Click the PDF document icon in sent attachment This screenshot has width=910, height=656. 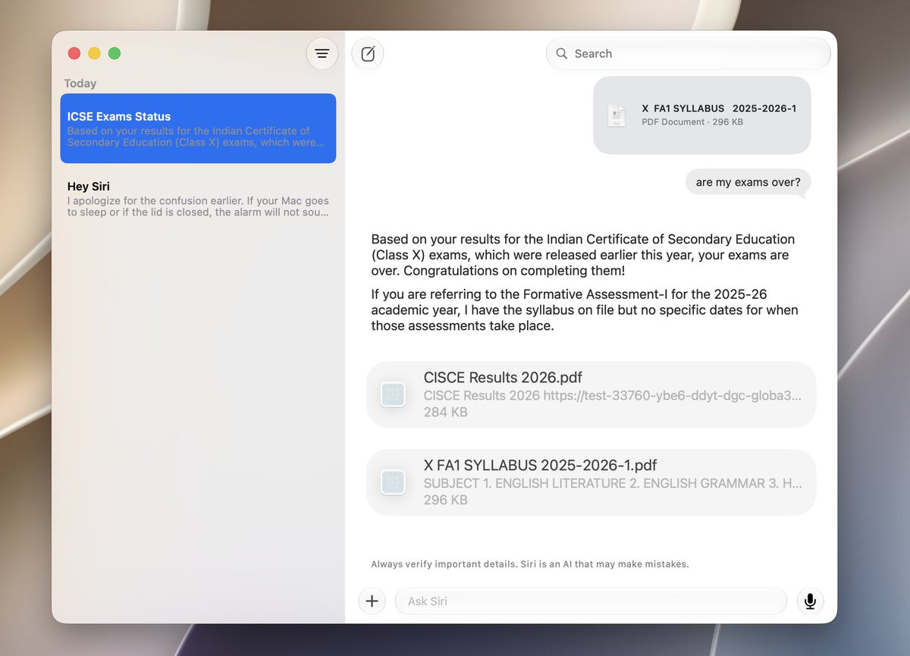pos(617,115)
